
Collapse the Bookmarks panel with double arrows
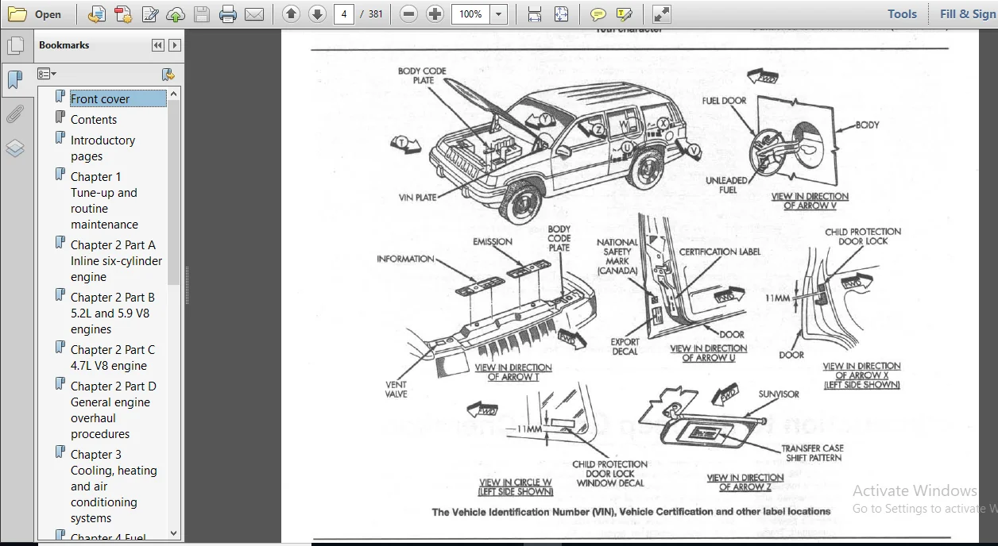coord(157,45)
